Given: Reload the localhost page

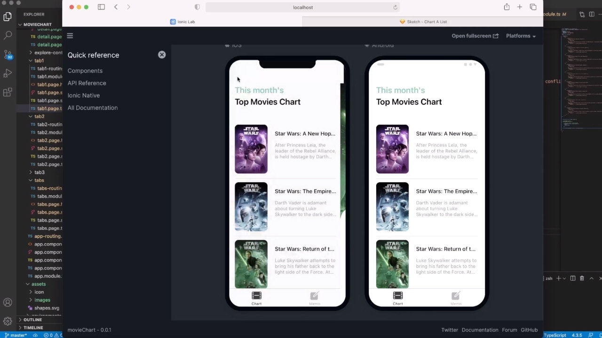Looking at the screenshot, I should pyautogui.click(x=395, y=7).
